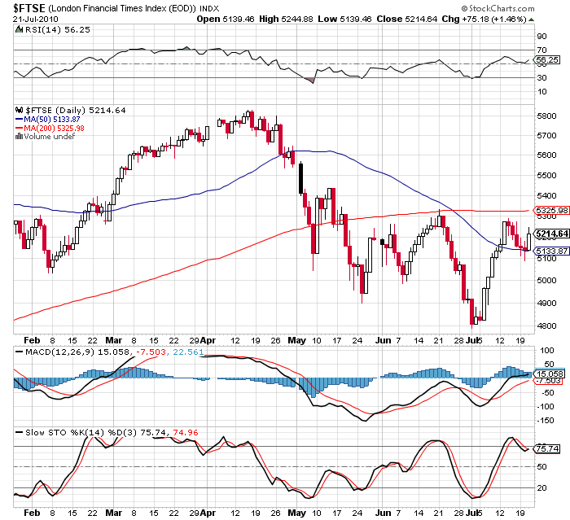This screenshot has width=570, height=520.
Task: Click the RSI(14) 56.25 legend label
Action: click(58, 30)
